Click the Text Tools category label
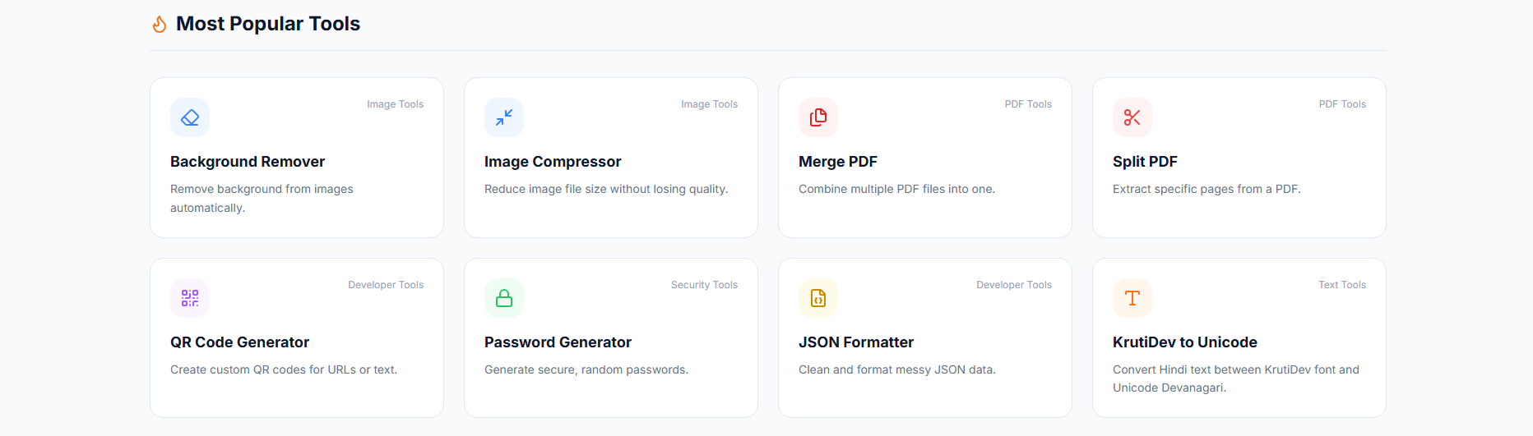 [1342, 285]
